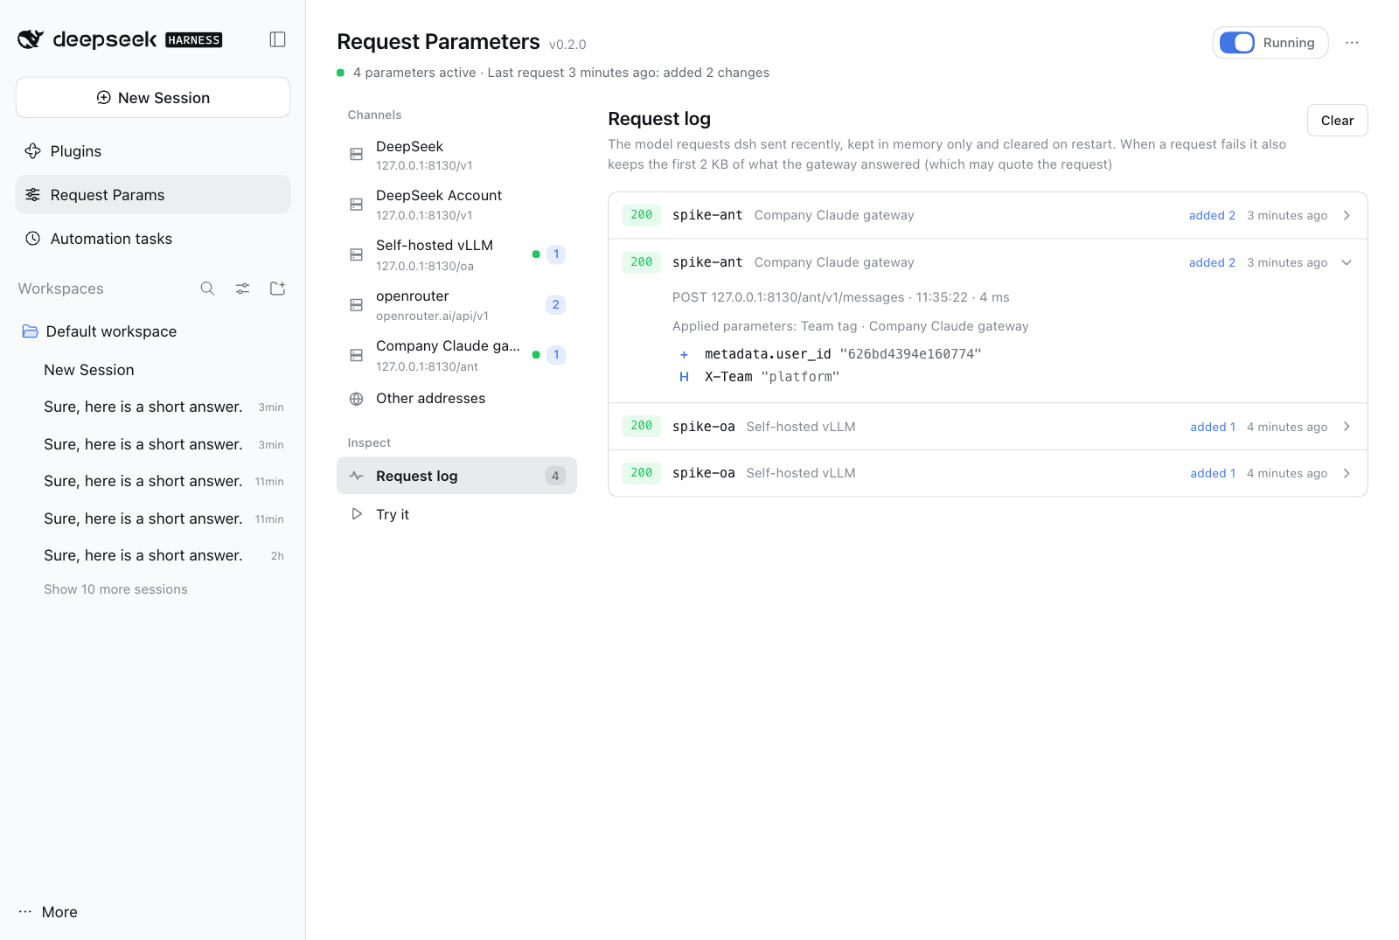Toggle the Running switch off
Viewport: 1399px width, 940px height.
pyautogui.click(x=1236, y=43)
